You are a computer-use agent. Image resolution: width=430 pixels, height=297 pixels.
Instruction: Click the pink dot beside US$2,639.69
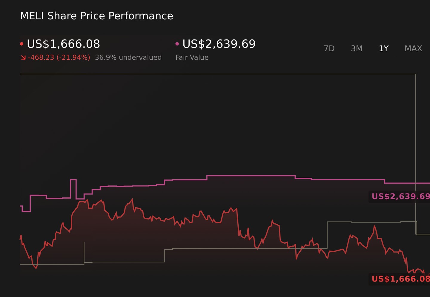[177, 44]
